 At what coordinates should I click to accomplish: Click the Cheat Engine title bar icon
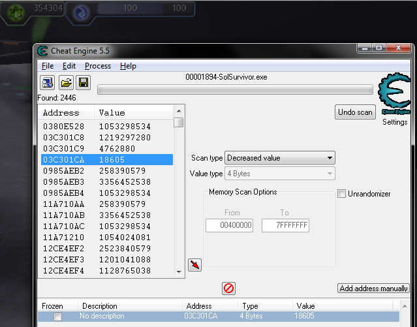tap(42, 51)
